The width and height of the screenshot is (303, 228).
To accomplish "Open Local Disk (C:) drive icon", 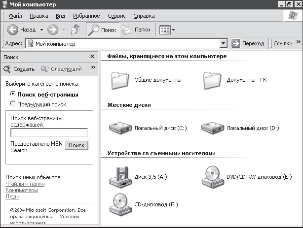I will [120, 128].
